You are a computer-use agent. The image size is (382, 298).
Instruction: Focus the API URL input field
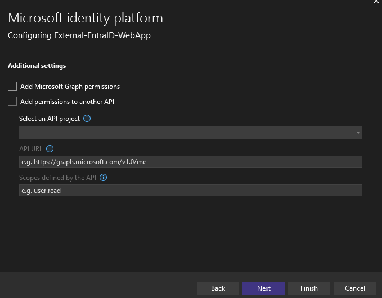coord(191,162)
